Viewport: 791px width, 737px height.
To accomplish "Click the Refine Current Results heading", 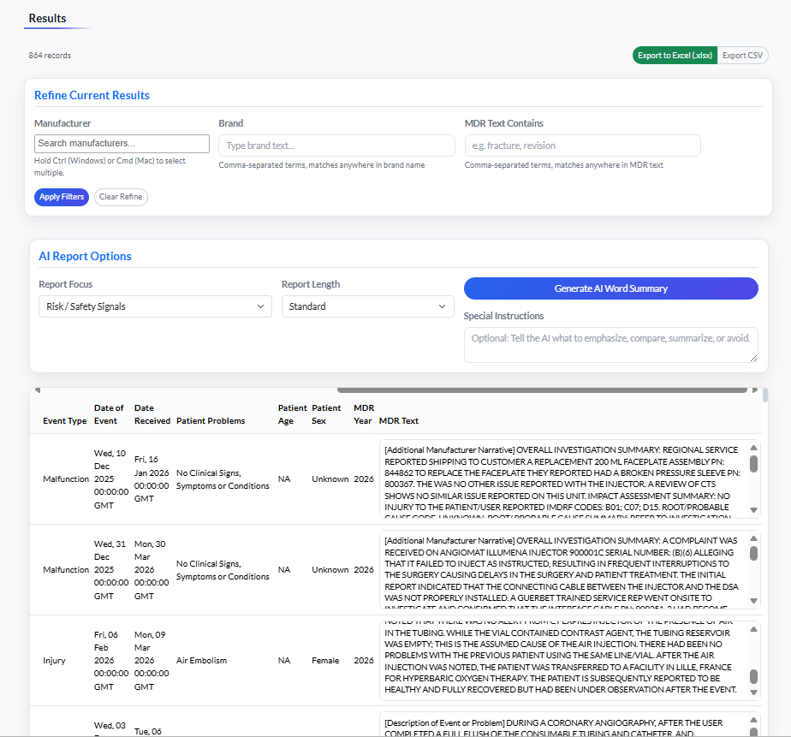I will pos(92,95).
